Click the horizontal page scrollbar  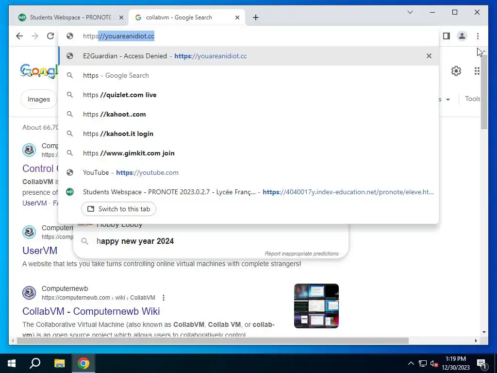tap(213, 340)
